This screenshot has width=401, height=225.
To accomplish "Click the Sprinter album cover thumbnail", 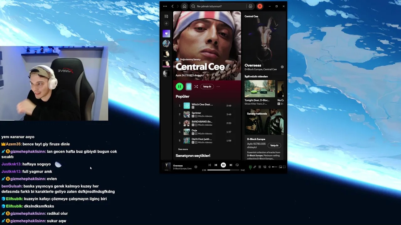I will [187, 114].
